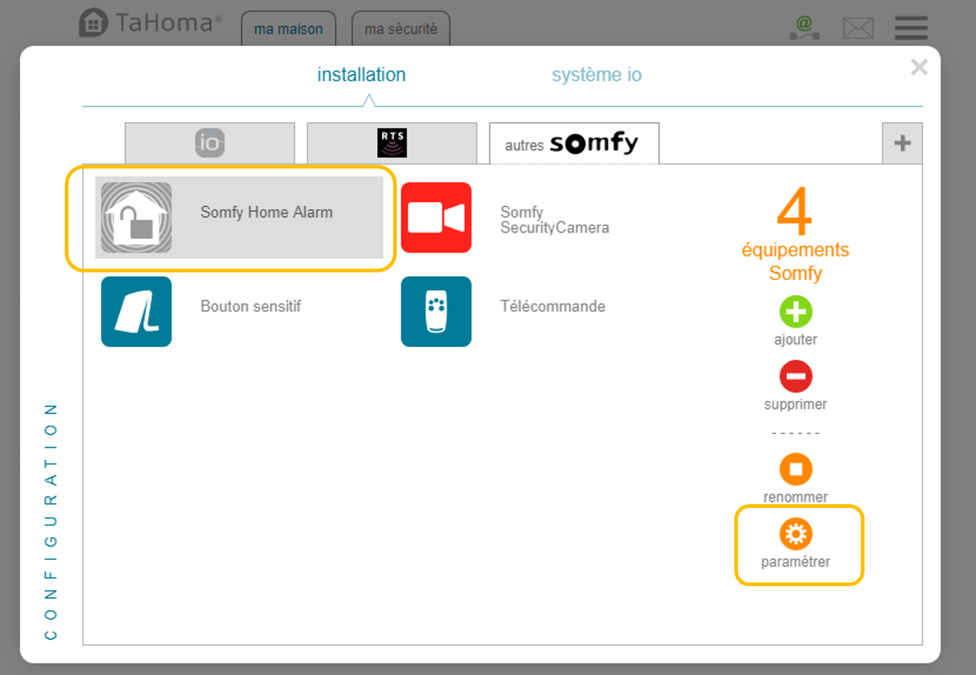This screenshot has height=675, width=976.
Task: Select the Somfy SecurityCamera device icon
Action: [x=437, y=217]
